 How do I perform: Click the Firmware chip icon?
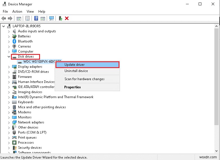tap(14, 77)
